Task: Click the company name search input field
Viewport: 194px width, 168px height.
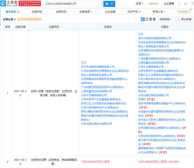Action: click(x=73, y=4)
